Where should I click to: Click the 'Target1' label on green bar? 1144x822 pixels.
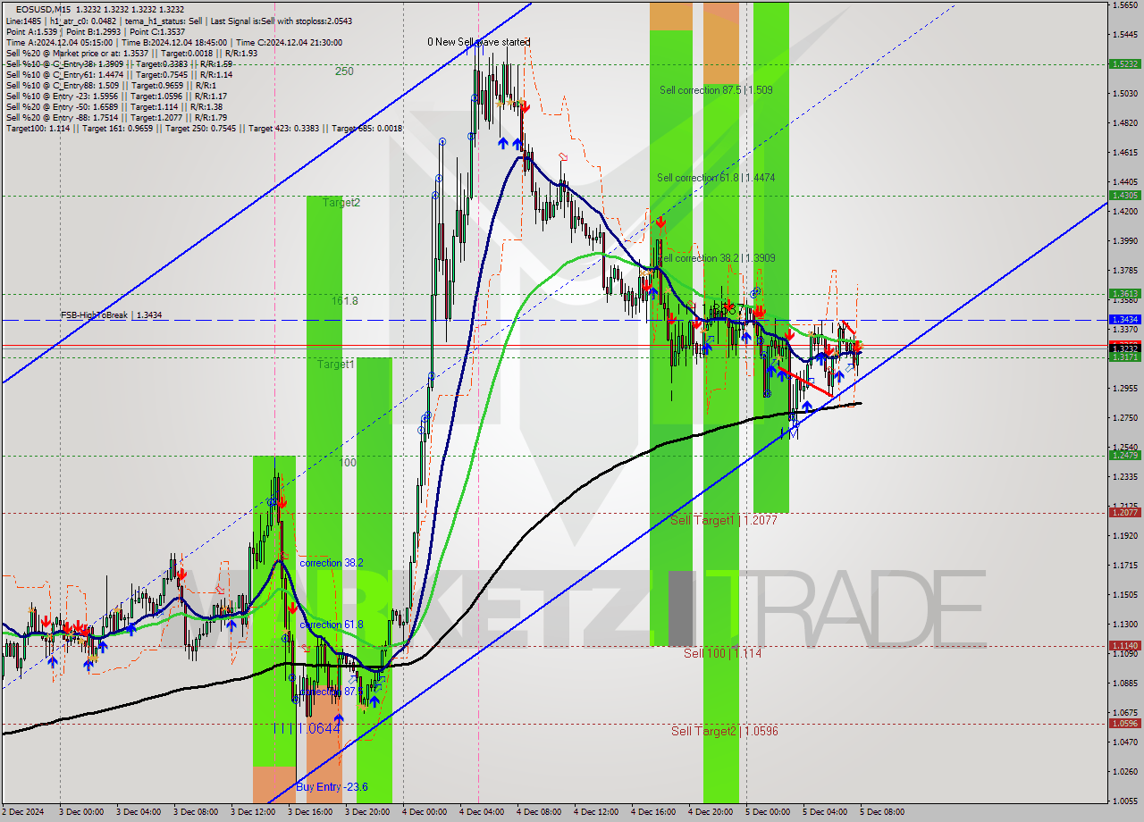[335, 365]
